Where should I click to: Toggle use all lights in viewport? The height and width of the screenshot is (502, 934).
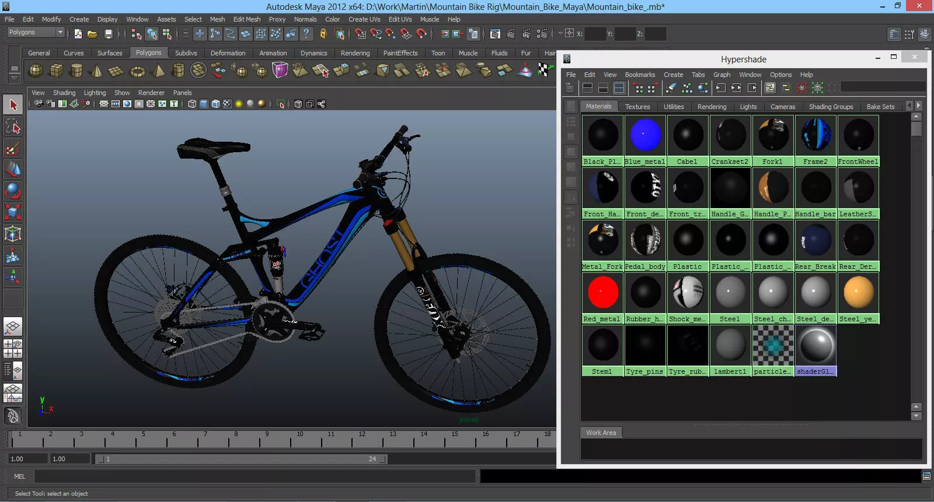click(x=239, y=104)
